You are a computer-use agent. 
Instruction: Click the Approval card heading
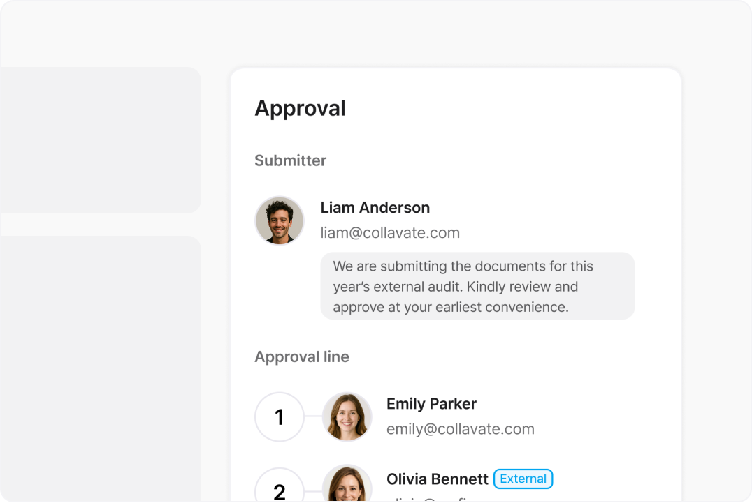pyautogui.click(x=300, y=108)
